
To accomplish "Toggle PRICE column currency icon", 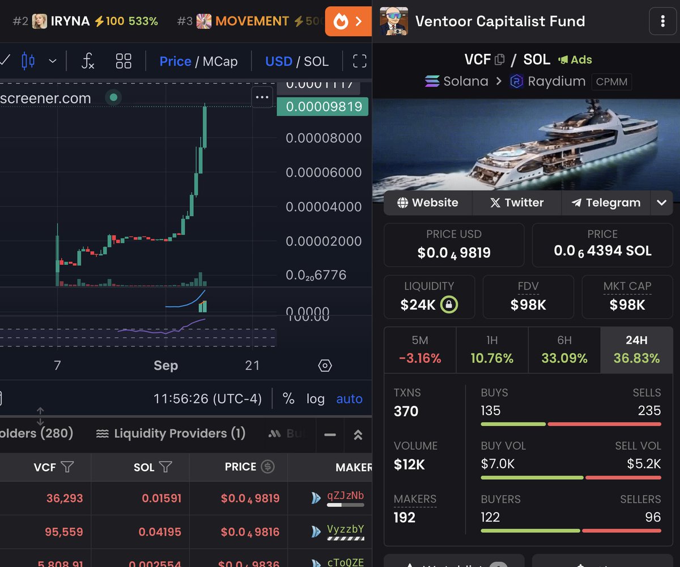I will pyautogui.click(x=267, y=467).
